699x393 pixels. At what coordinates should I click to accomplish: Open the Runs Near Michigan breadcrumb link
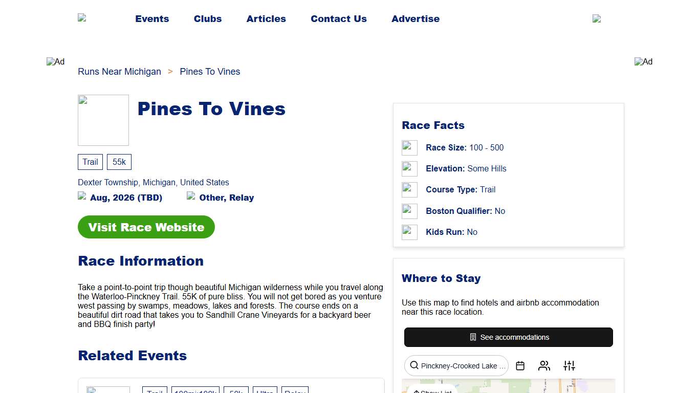pos(119,72)
